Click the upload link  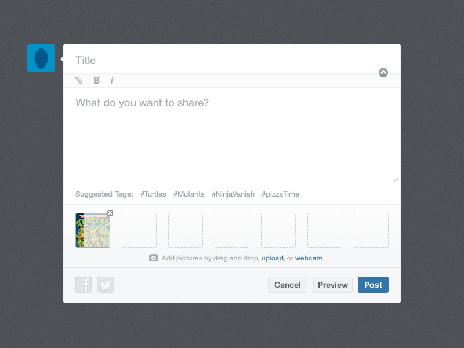(x=272, y=258)
